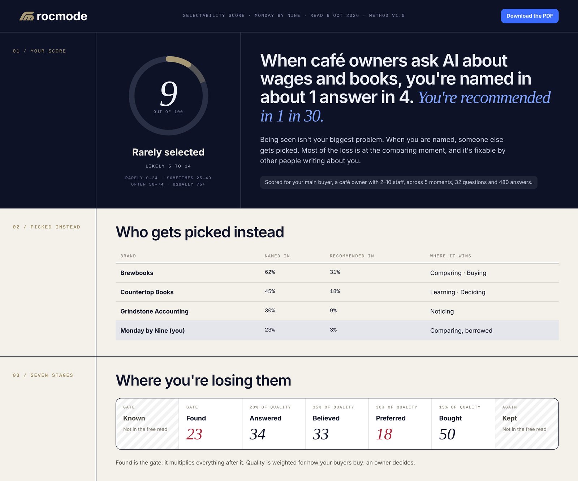Screen dimensions: 578x481
Task: Click the rocmode logo icon
Action: [27, 16]
